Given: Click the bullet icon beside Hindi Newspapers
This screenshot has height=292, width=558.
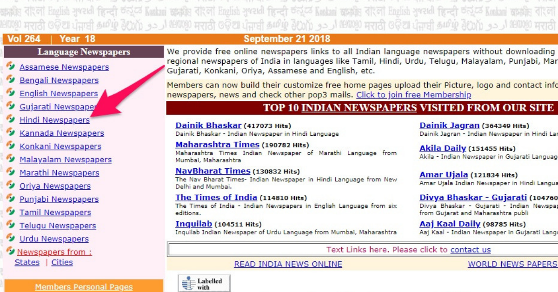Looking at the screenshot, I should point(11,119).
